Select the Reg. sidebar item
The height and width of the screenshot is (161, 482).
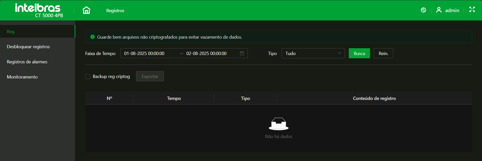pos(11,32)
